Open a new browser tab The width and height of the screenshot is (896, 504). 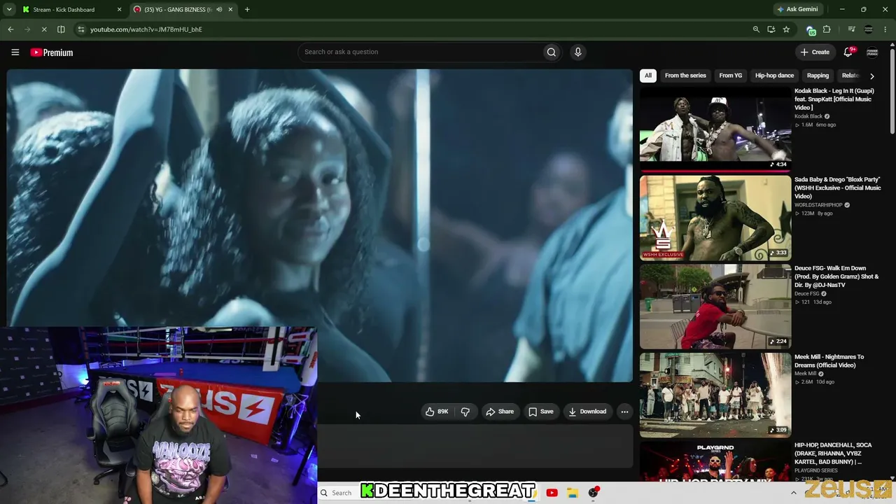247,10
